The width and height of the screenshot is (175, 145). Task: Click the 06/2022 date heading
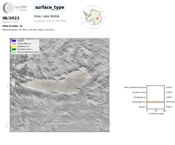point(11,18)
